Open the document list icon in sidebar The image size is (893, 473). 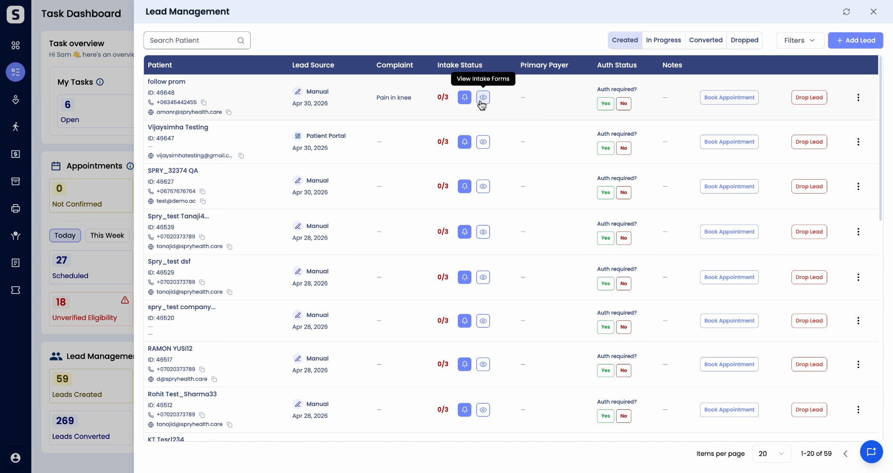point(15,263)
